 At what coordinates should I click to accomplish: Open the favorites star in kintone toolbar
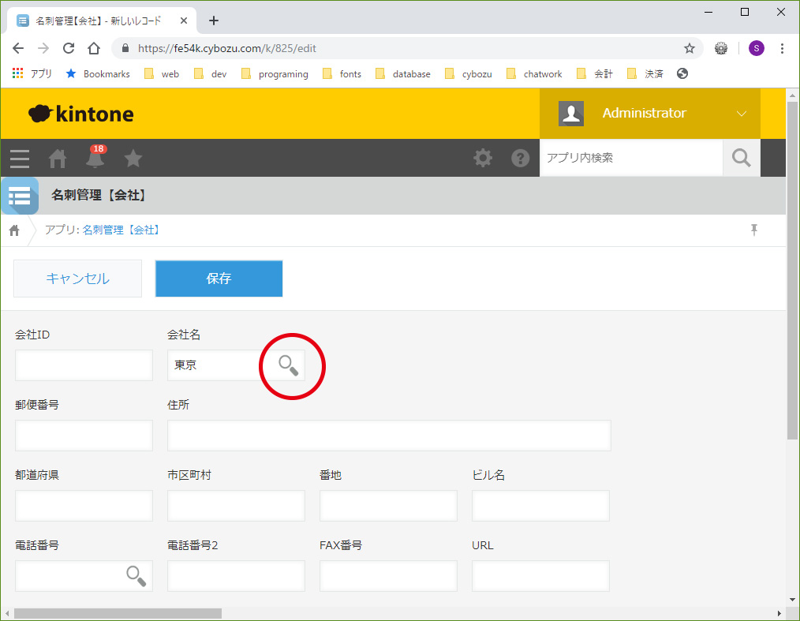[x=133, y=158]
